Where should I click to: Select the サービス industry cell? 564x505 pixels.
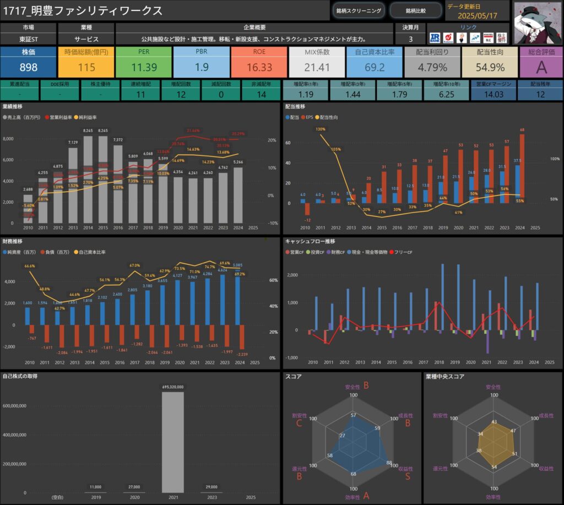[x=86, y=39]
